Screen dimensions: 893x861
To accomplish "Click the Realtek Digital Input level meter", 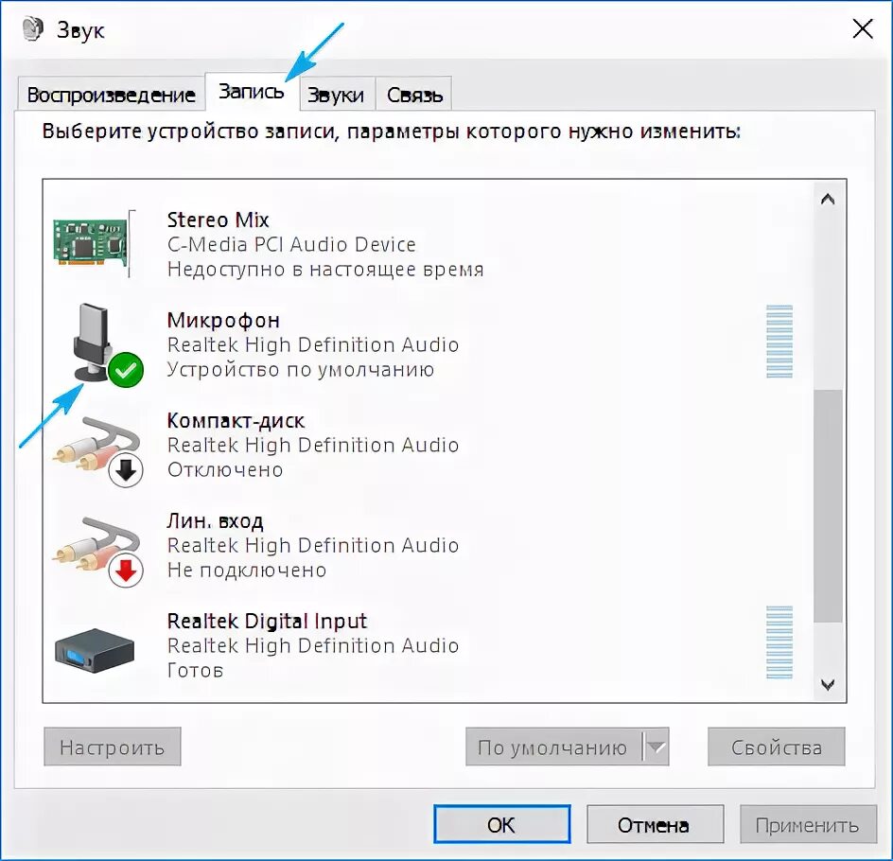I will (x=779, y=642).
